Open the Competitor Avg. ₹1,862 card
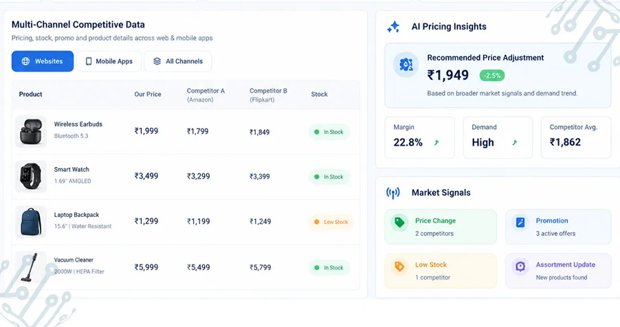 (576, 137)
